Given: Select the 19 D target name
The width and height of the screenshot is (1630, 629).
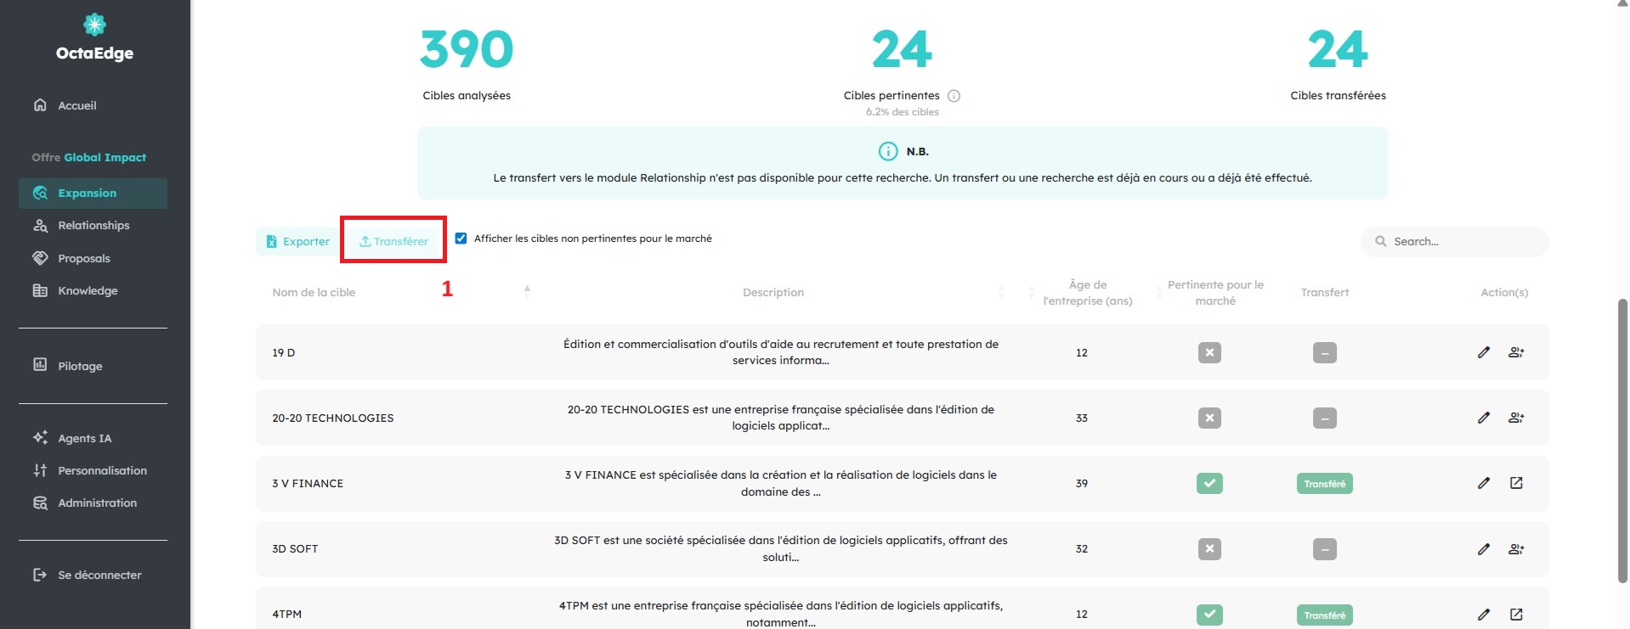Looking at the screenshot, I should [x=284, y=352].
